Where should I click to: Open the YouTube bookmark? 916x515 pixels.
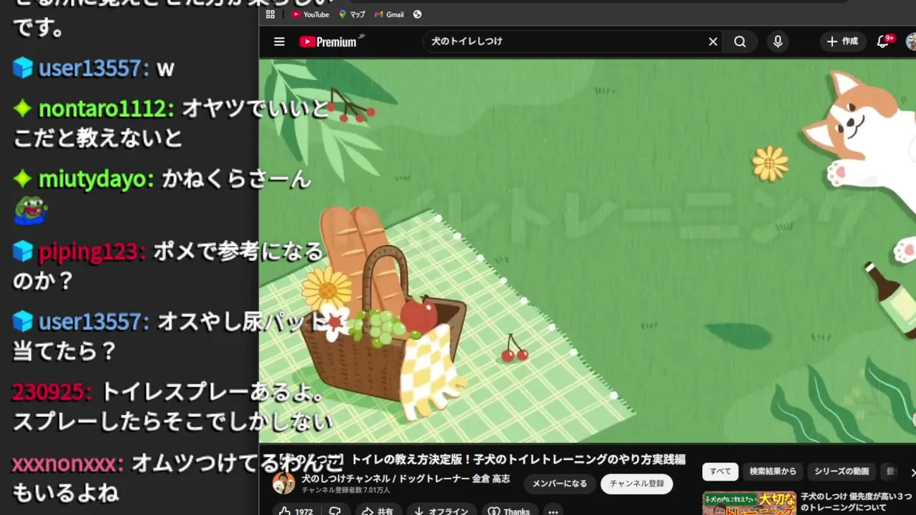[x=311, y=14]
